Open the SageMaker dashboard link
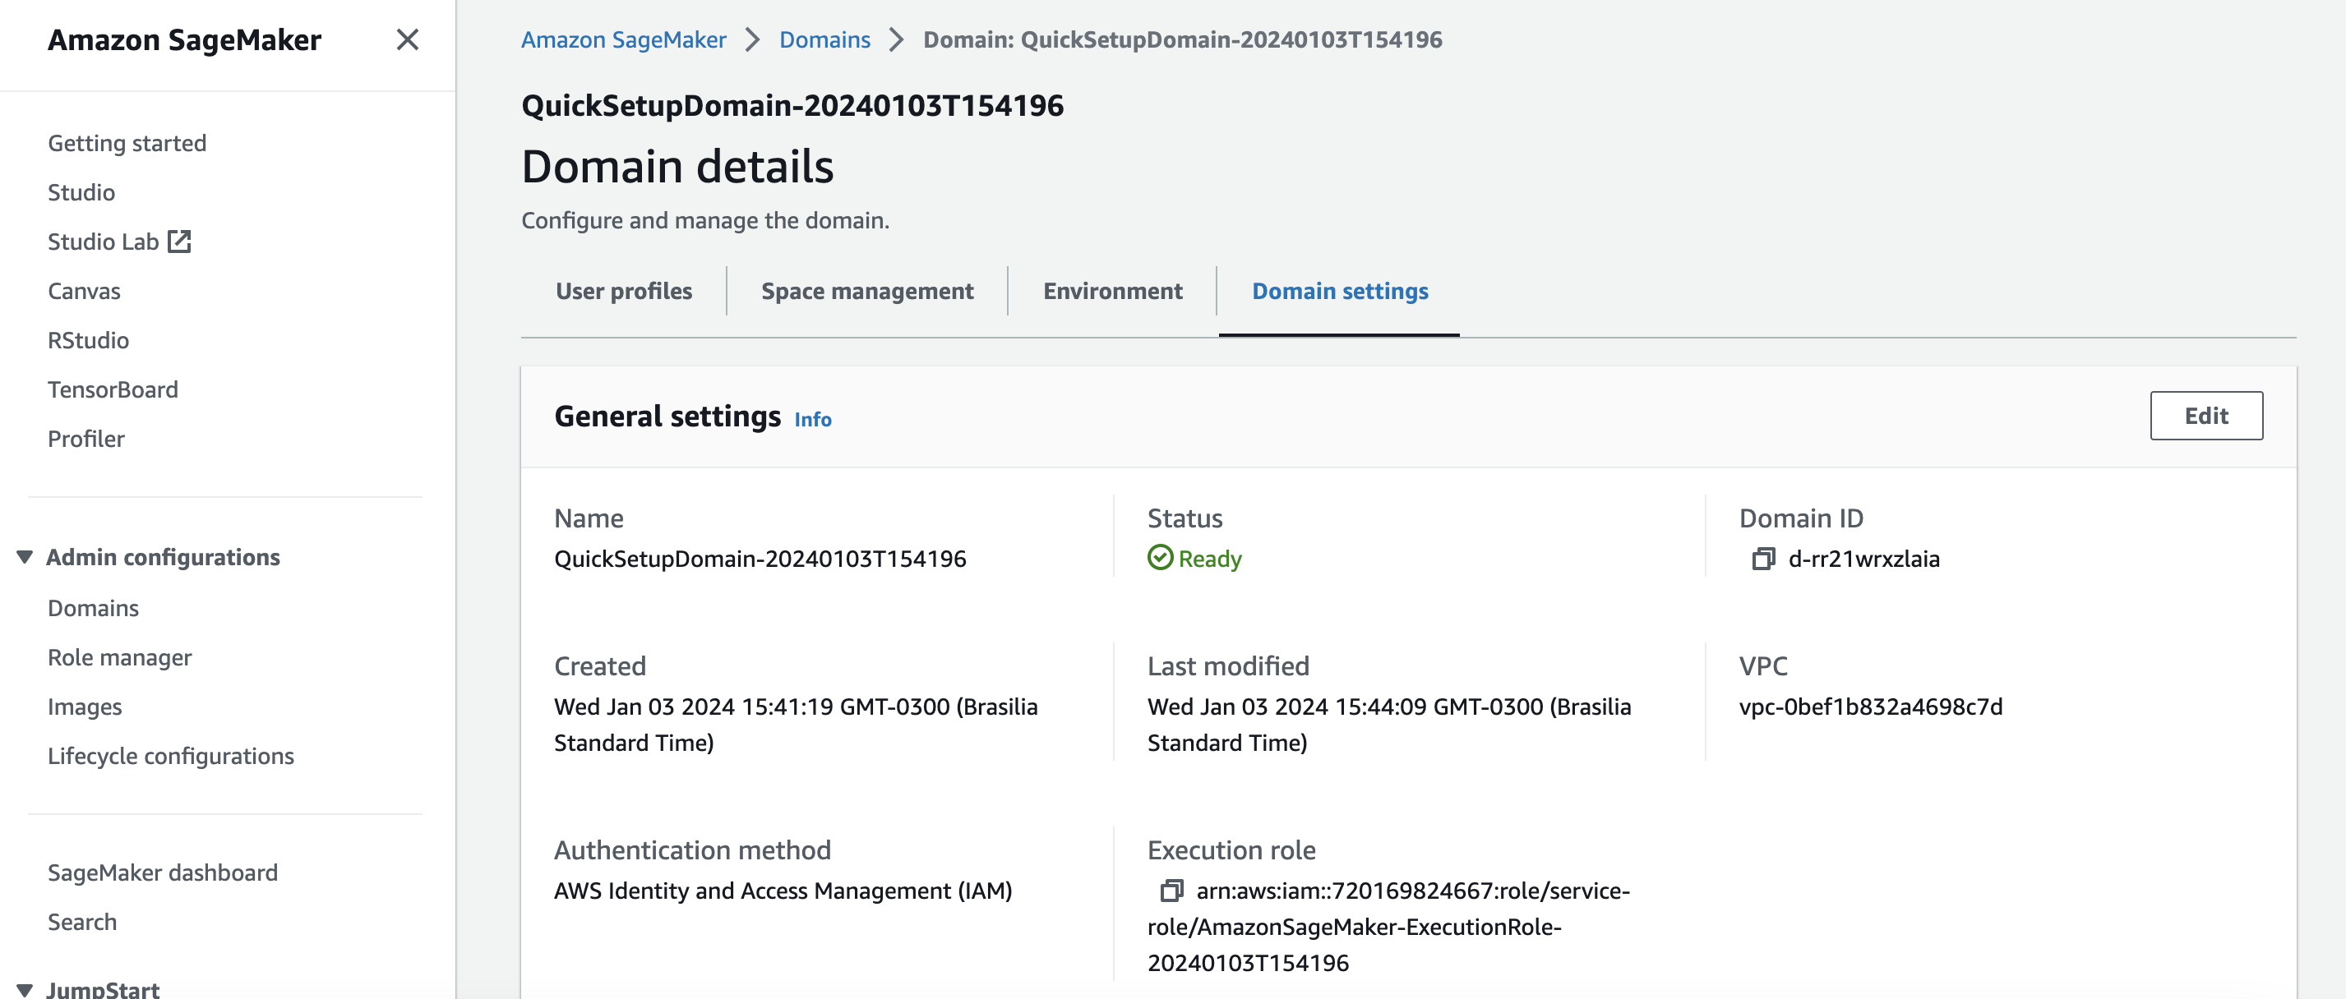The image size is (2346, 999). coord(162,872)
